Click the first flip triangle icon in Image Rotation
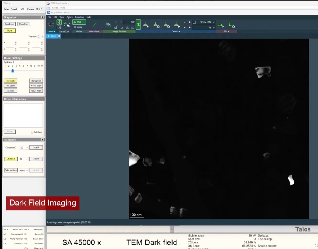 click(x=122, y=27)
